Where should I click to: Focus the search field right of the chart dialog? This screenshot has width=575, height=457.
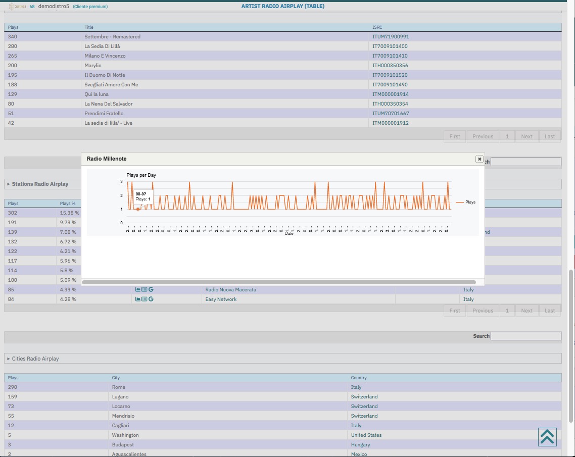tap(526, 162)
